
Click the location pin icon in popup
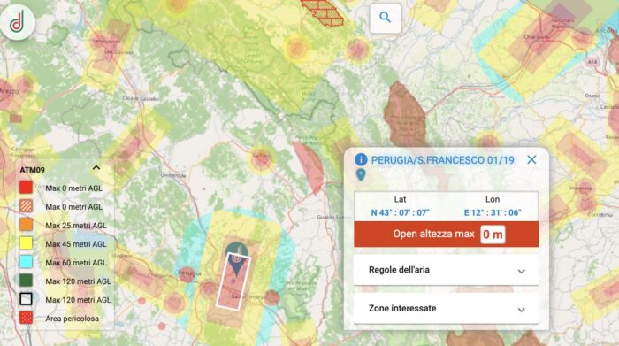(361, 174)
